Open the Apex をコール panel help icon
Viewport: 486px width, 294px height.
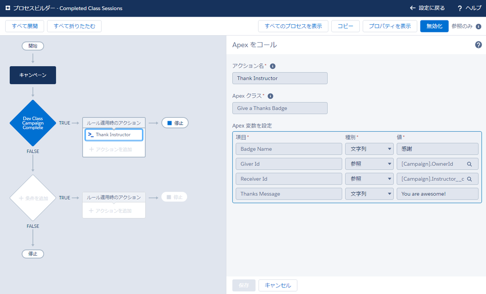[478, 45]
